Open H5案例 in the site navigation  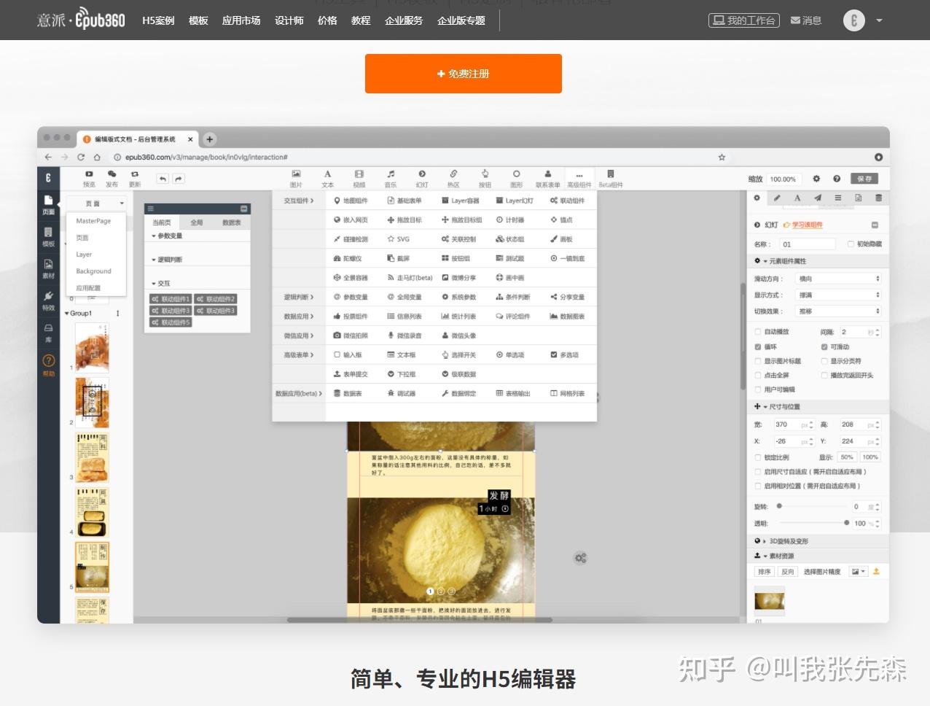pyautogui.click(x=158, y=20)
